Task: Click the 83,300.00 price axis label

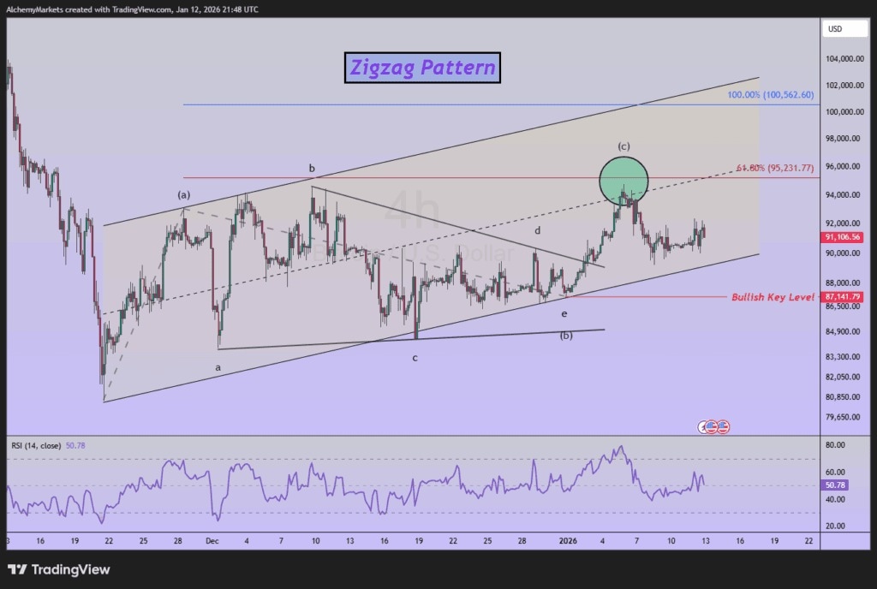Action: [x=843, y=356]
